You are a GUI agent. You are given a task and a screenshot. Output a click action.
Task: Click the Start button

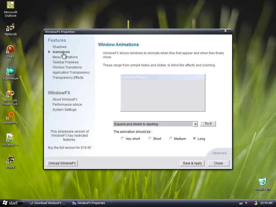pyautogui.click(x=11, y=203)
